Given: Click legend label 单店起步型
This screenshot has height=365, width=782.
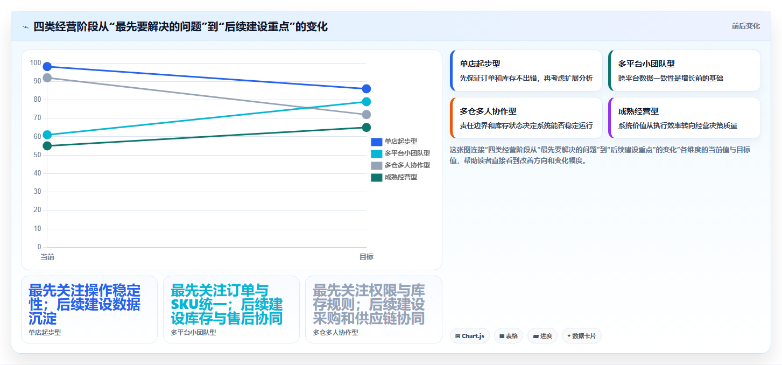Looking at the screenshot, I should click(401, 142).
